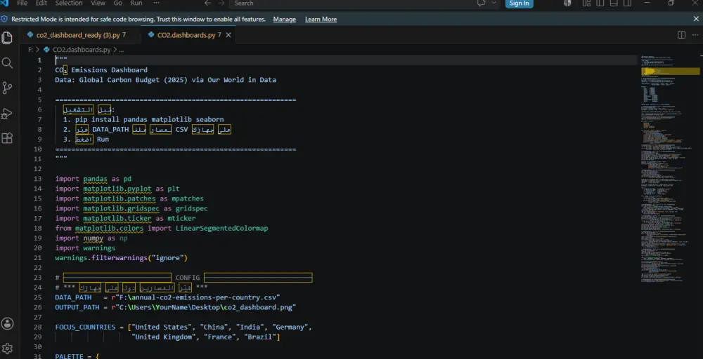Click "import numpy as np" line
The height and width of the screenshot is (359, 703).
click(91, 238)
